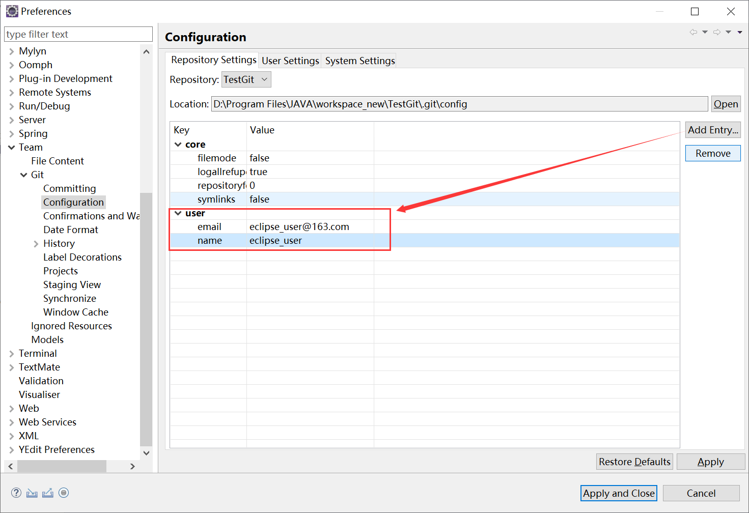Click the Add Entry... button
This screenshot has width=749, height=513.
point(713,130)
